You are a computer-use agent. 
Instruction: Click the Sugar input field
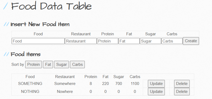pyautogui.click(x=151, y=41)
